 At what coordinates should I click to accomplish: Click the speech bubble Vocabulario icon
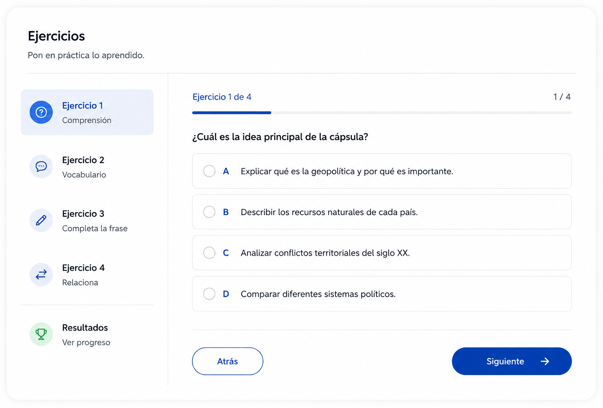pyautogui.click(x=41, y=167)
